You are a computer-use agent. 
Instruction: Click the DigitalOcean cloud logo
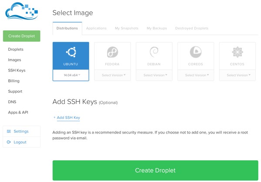(x=22, y=11)
